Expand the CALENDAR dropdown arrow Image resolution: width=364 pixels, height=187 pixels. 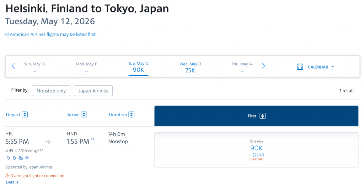pos(333,67)
